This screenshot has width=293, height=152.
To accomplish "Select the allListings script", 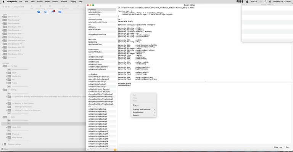I will click(101, 10).
